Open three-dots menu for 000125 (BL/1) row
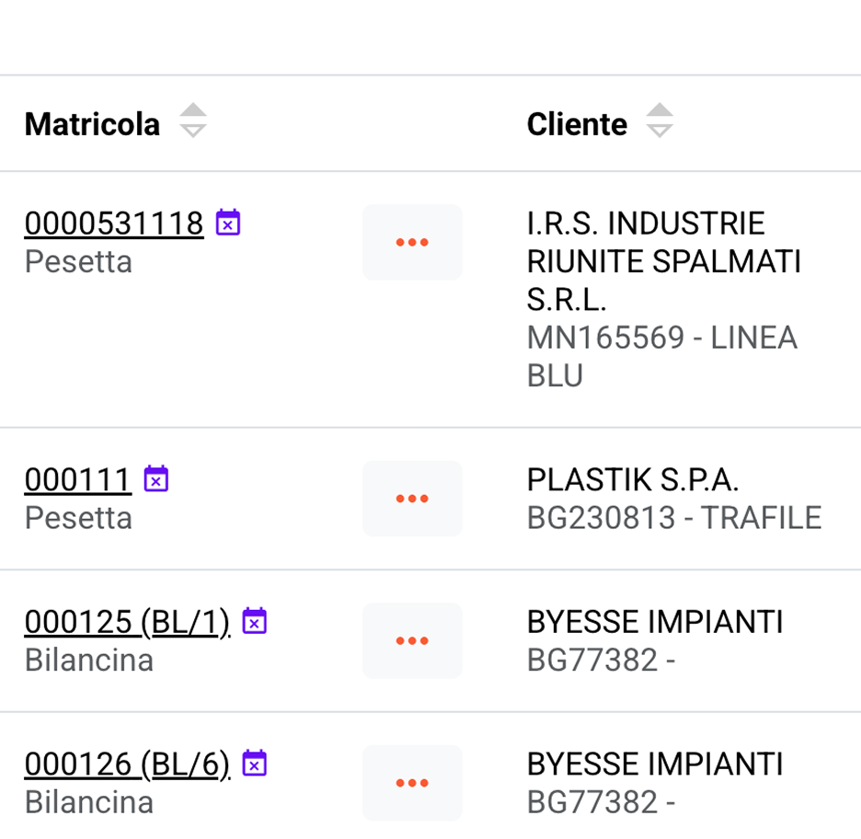The width and height of the screenshot is (861, 839). [412, 640]
